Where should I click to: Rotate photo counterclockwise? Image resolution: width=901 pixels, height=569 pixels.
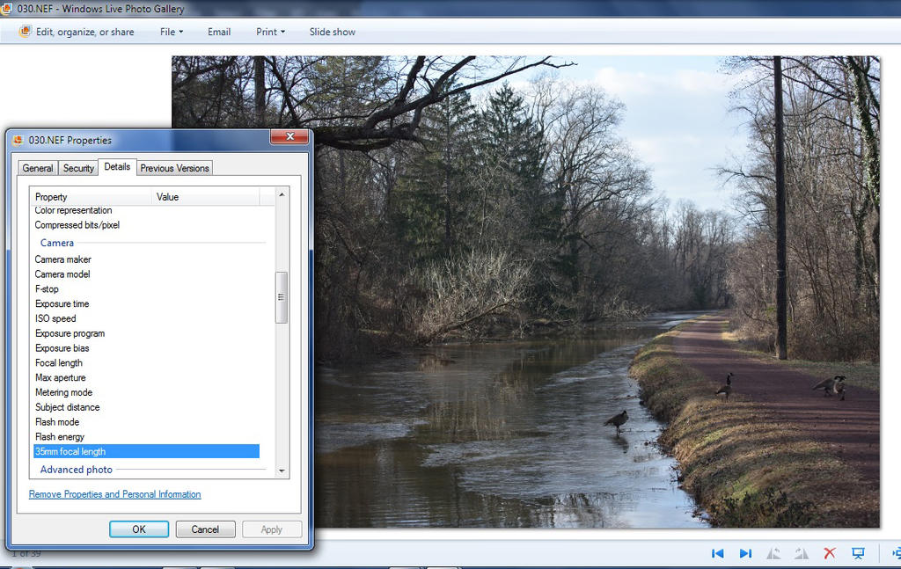point(773,553)
